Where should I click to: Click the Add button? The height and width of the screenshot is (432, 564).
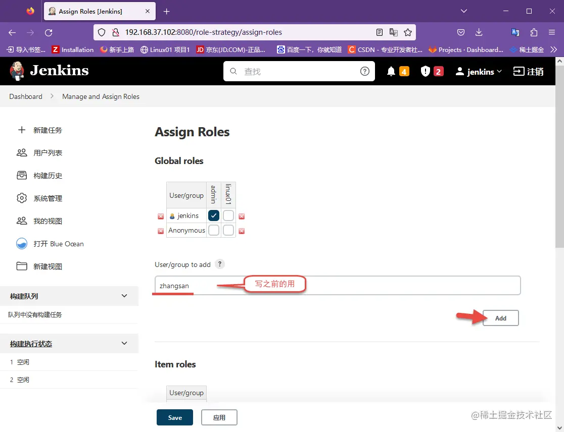(501, 318)
